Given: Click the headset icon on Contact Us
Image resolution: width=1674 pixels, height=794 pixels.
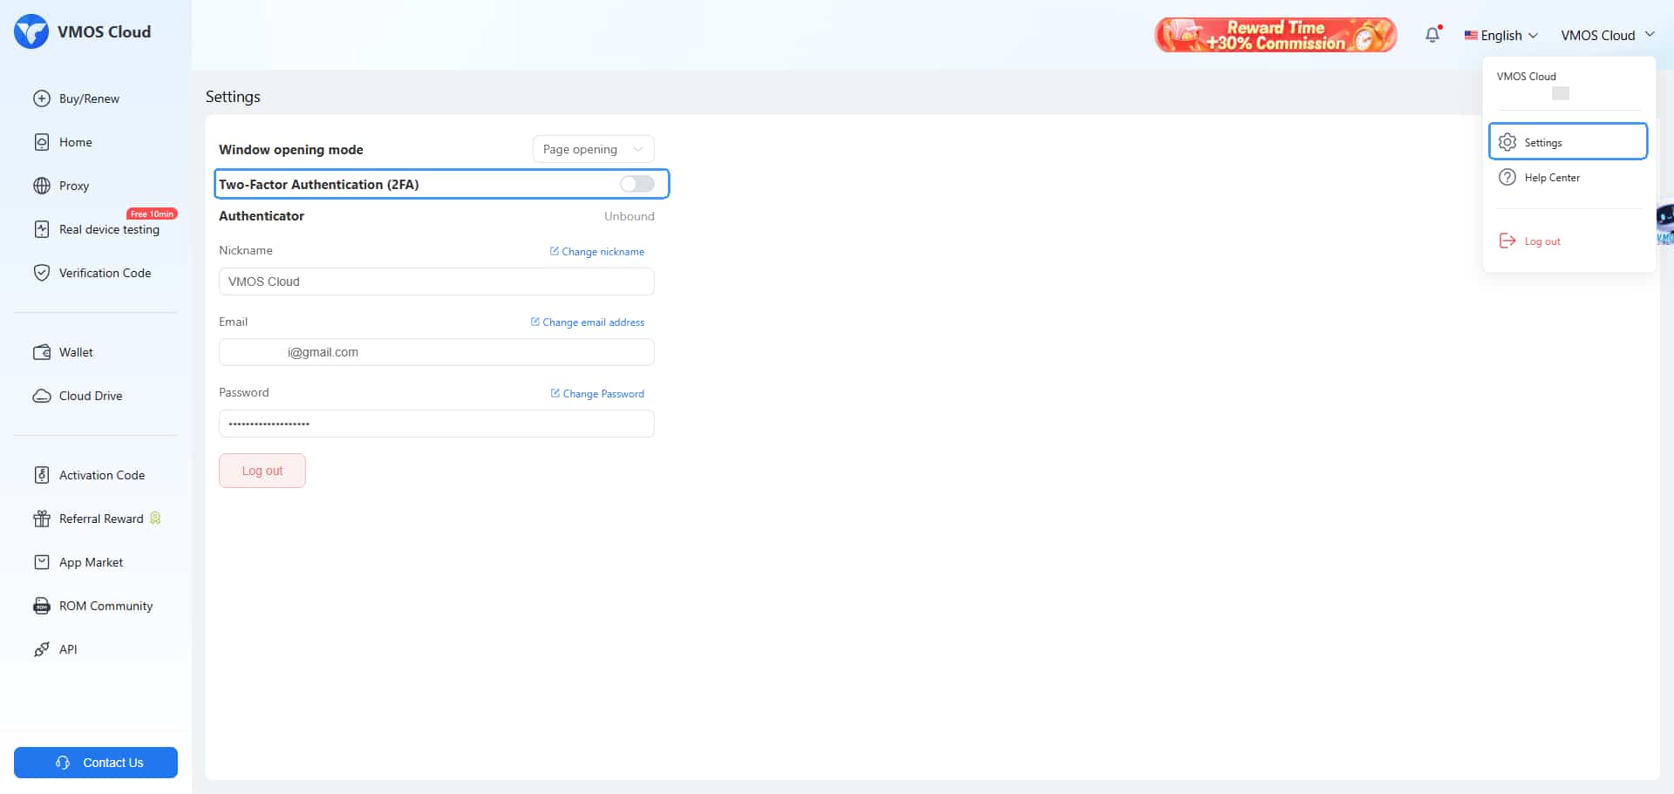Looking at the screenshot, I should pyautogui.click(x=63, y=763).
